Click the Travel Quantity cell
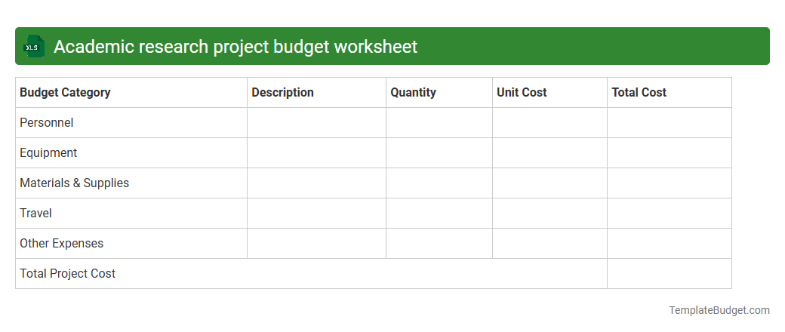 [439, 214]
